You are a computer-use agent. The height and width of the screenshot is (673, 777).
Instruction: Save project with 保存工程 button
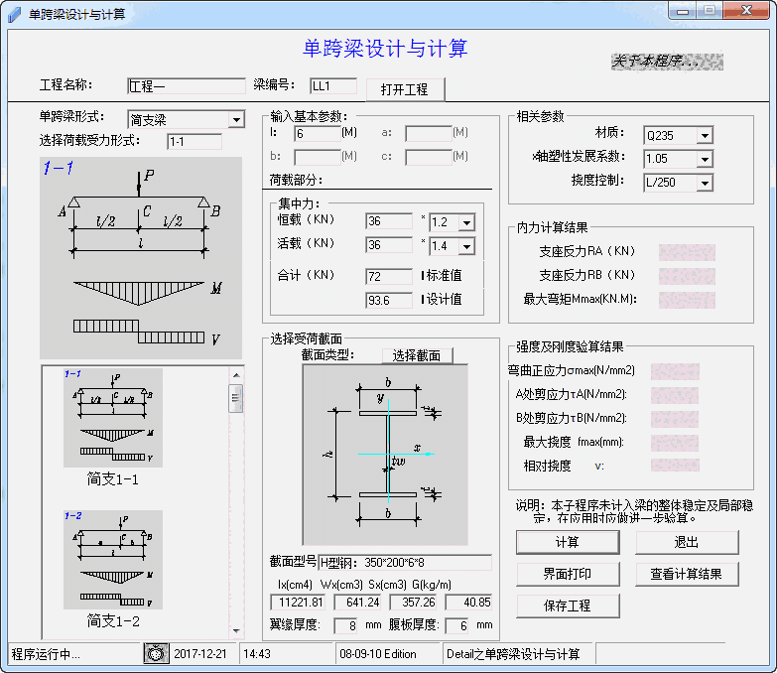[x=568, y=606]
